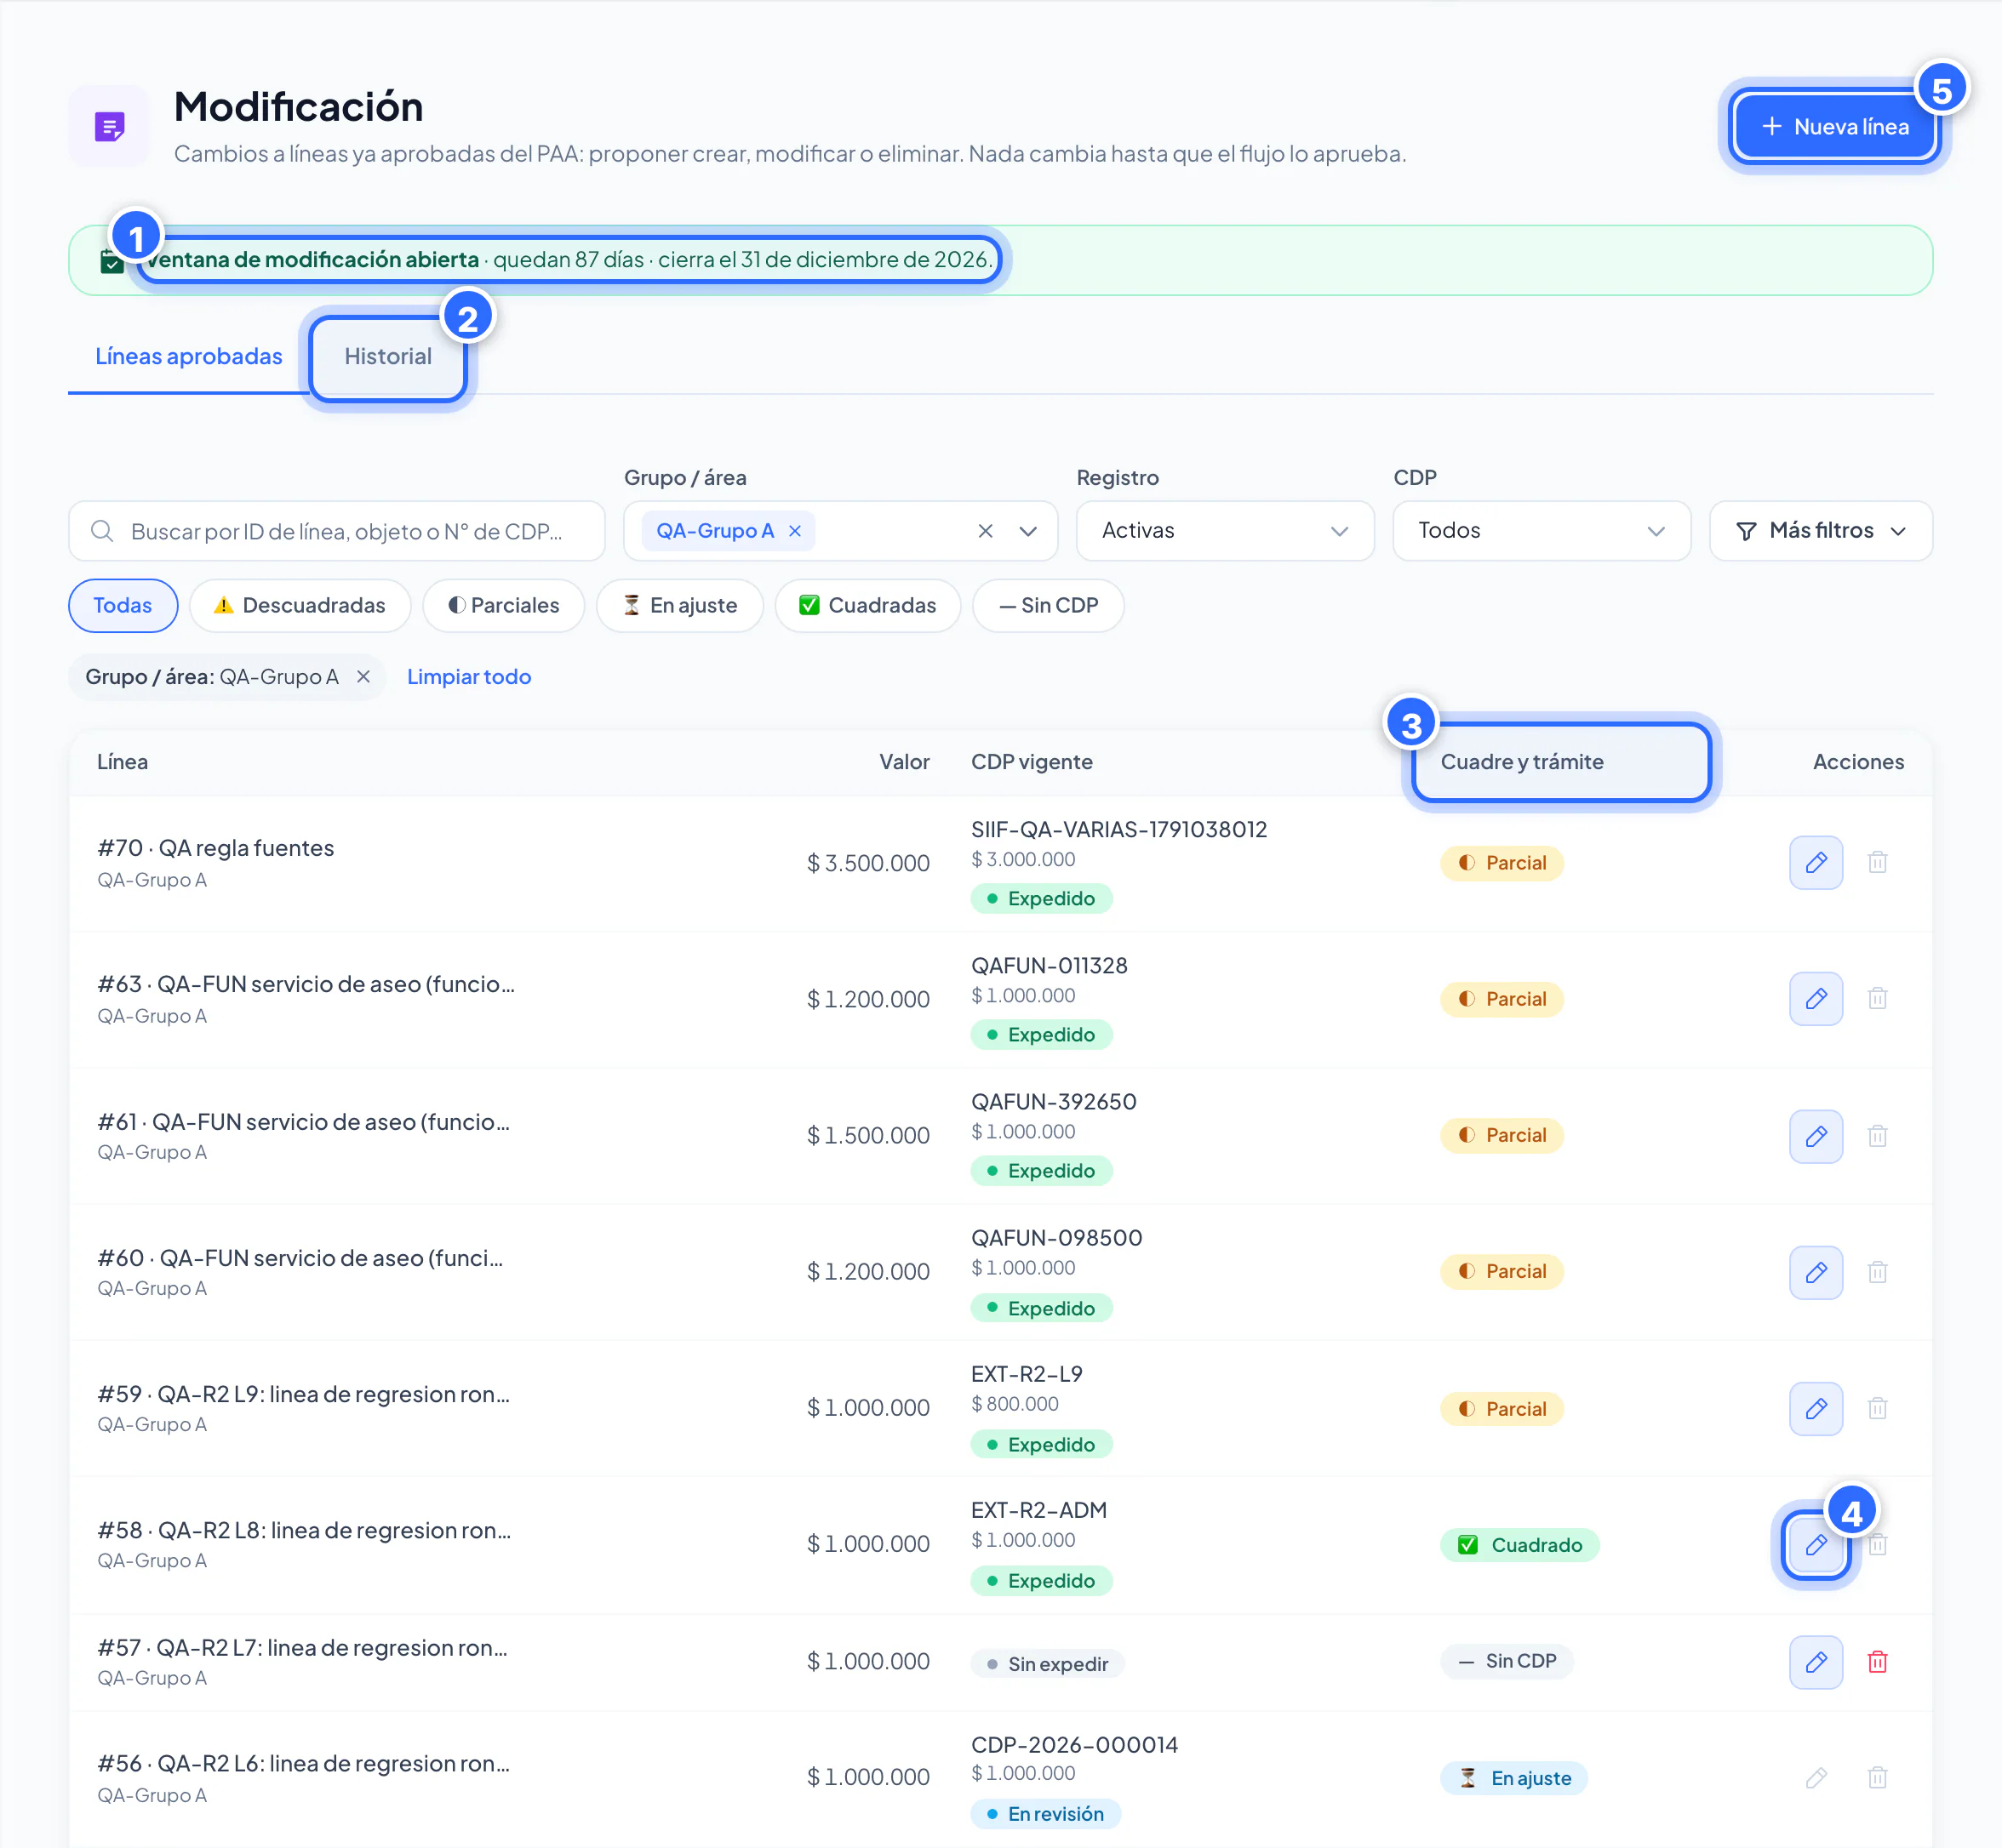The width and height of the screenshot is (2002, 1848).
Task: Select the Líneas aprobadas tab
Action: click(x=188, y=357)
